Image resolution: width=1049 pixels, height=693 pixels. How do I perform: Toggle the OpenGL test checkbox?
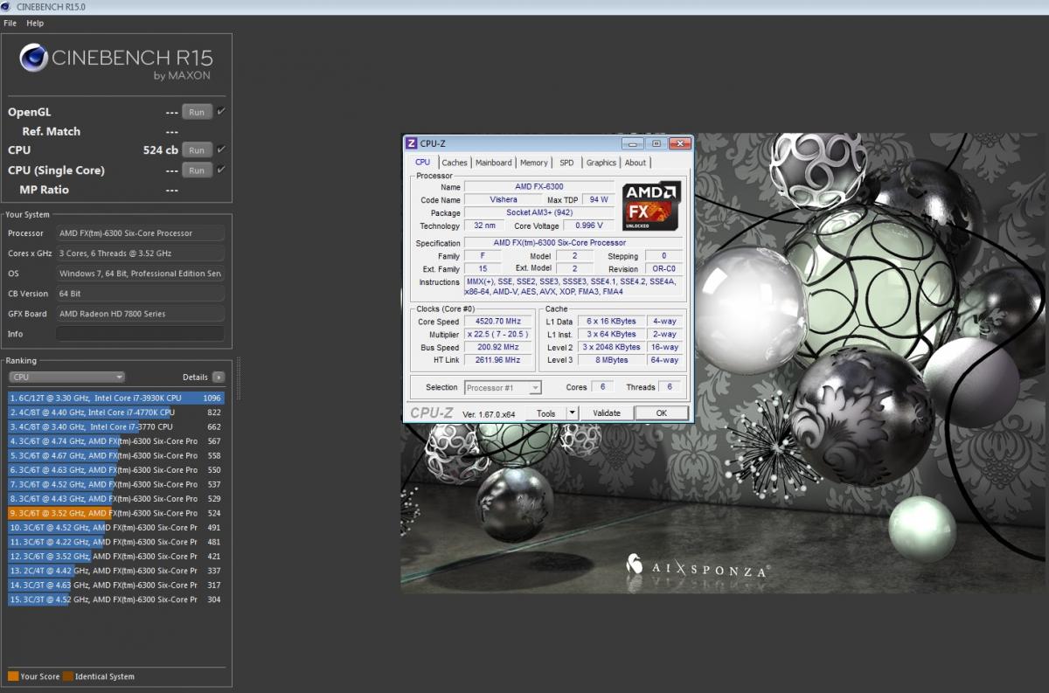coord(220,112)
